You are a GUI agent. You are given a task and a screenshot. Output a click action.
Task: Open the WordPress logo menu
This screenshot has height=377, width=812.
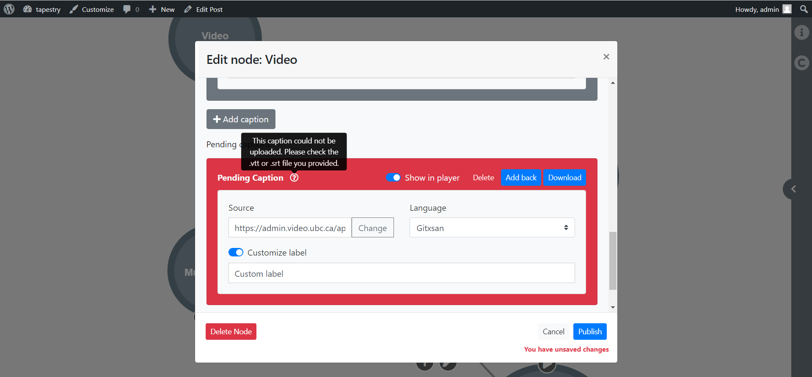(x=9, y=9)
